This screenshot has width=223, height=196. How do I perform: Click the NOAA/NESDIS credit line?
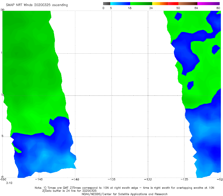tap(124, 194)
